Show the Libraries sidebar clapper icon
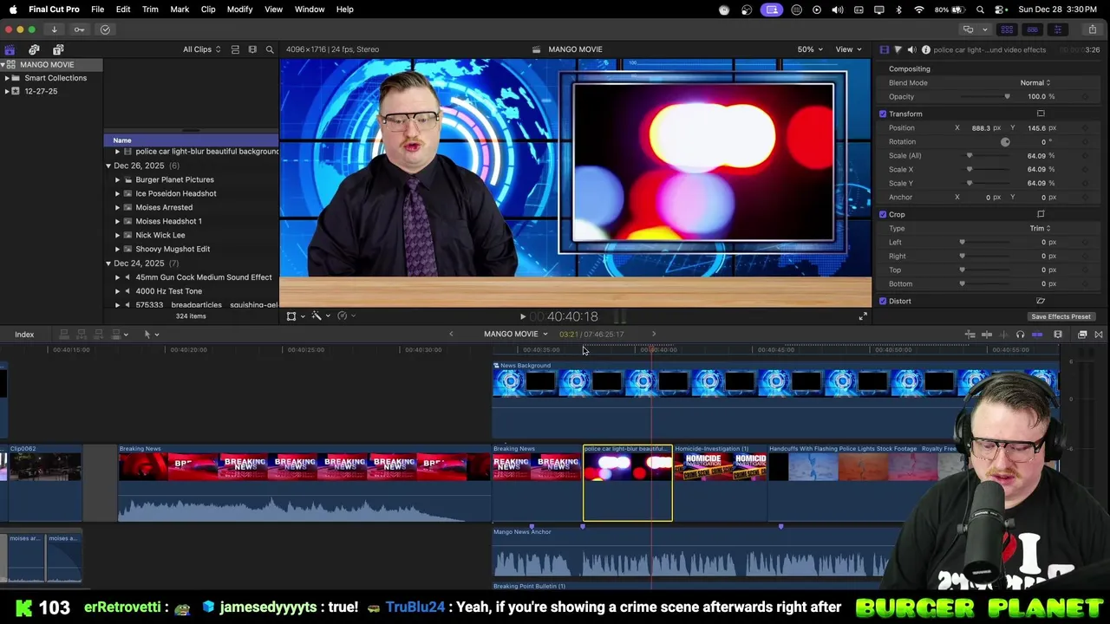Viewport: 1110px width, 624px height. click(10, 49)
